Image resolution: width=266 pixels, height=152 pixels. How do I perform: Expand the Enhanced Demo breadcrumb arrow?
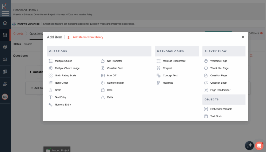pyautogui.click(x=38, y=10)
